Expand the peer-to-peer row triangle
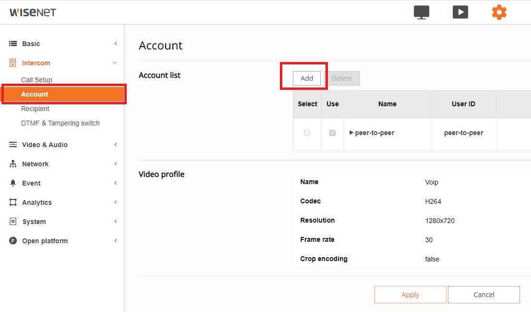 [x=351, y=133]
